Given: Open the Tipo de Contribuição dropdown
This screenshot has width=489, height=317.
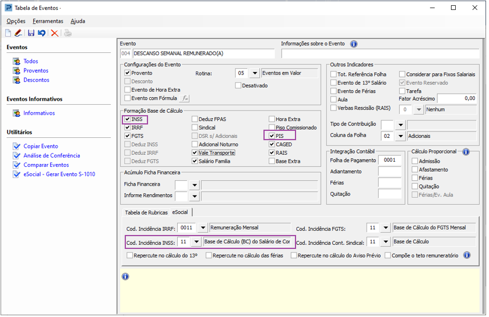Looking at the screenshot, I should pos(400,125).
